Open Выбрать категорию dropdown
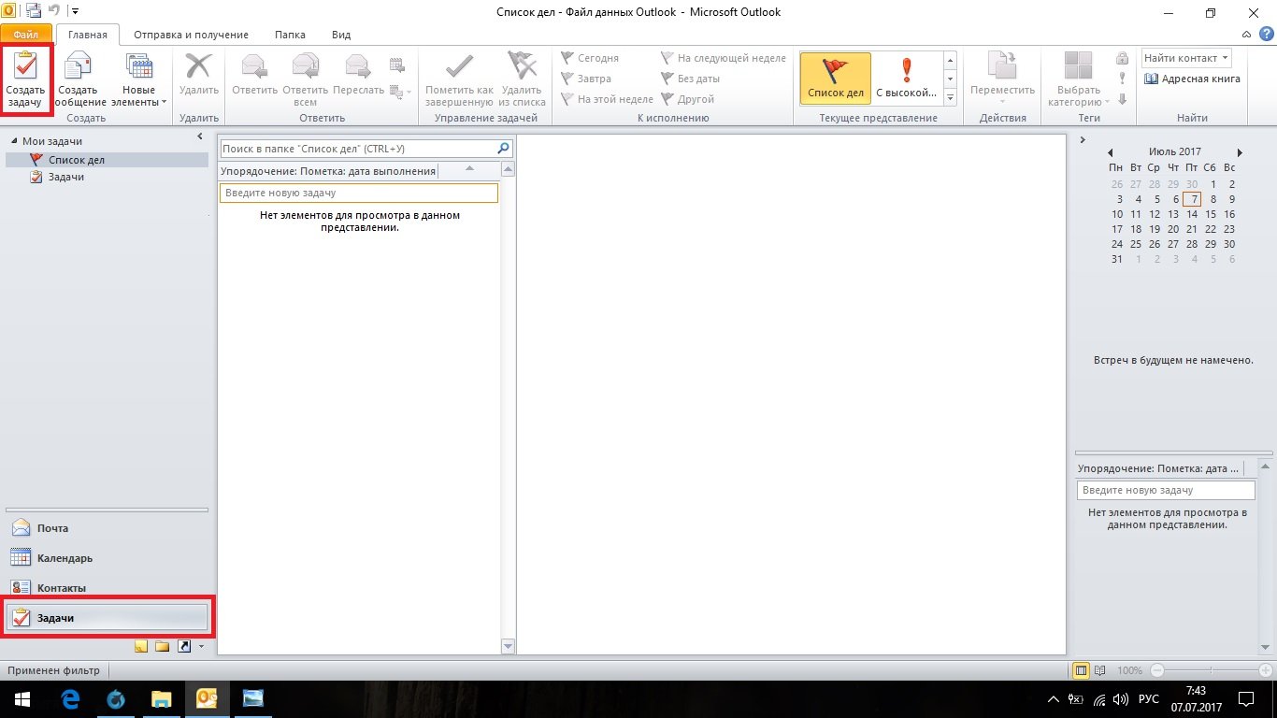The image size is (1277, 718). [x=1079, y=80]
